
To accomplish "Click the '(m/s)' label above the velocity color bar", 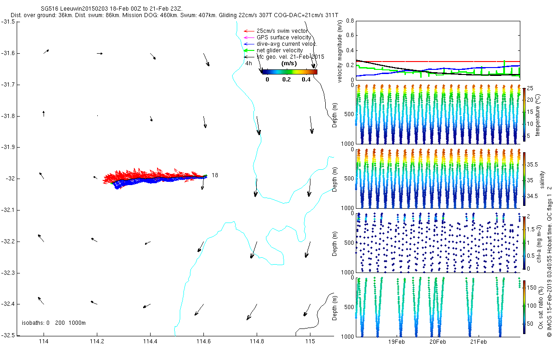I will 290,63.
